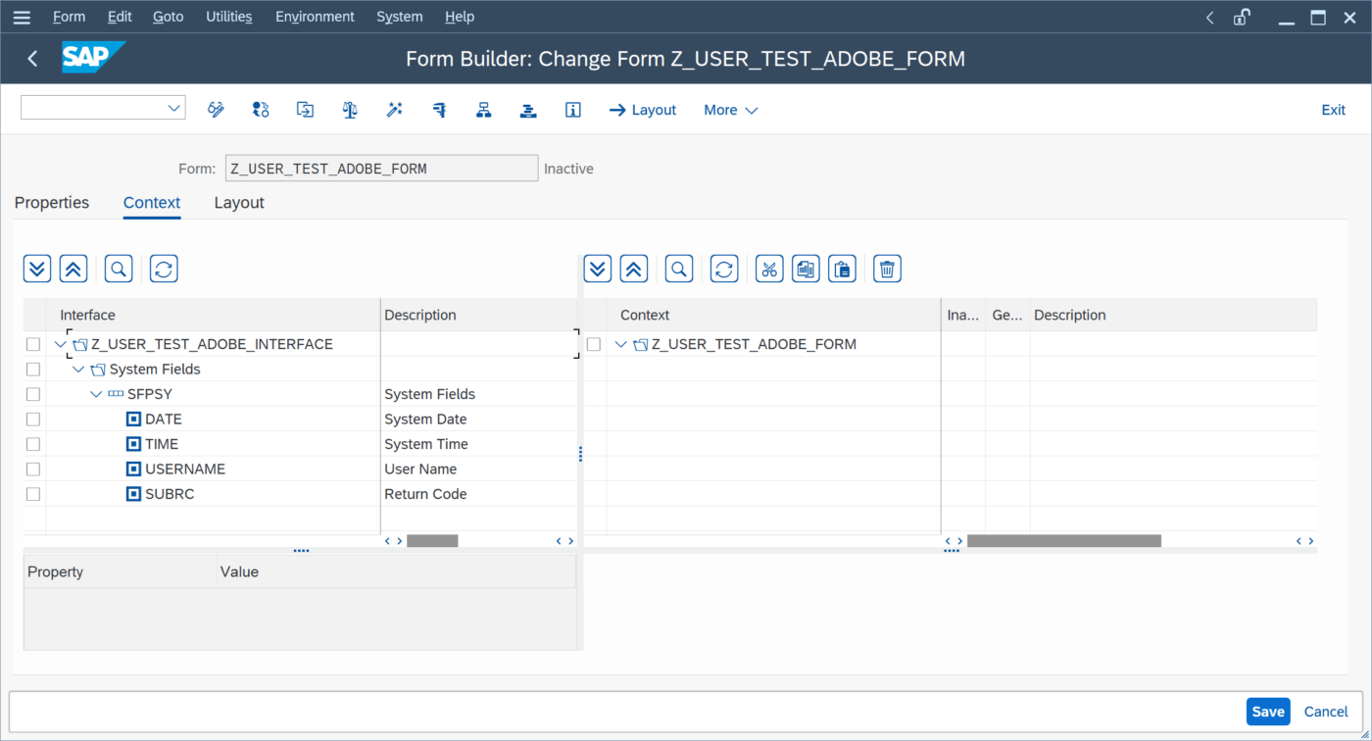Click the Information (i) icon in toolbar

point(573,110)
